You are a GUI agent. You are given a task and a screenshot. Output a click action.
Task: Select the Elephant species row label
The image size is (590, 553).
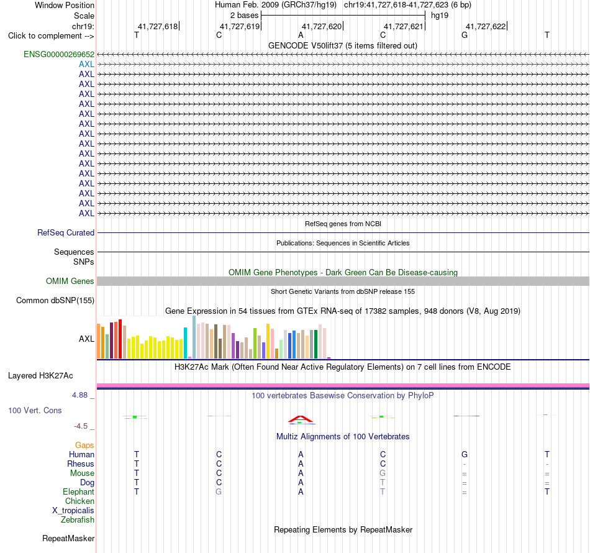[79, 491]
